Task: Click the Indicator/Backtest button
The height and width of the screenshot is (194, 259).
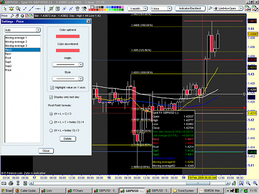Action: pos(190,8)
